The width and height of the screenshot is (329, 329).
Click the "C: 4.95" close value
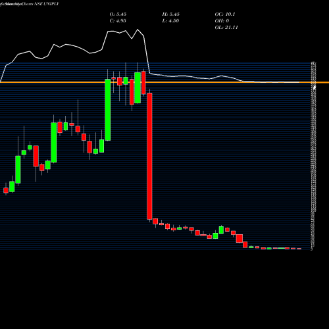(x=118, y=21)
